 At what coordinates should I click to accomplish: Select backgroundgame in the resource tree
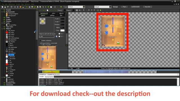[x=13, y=14]
